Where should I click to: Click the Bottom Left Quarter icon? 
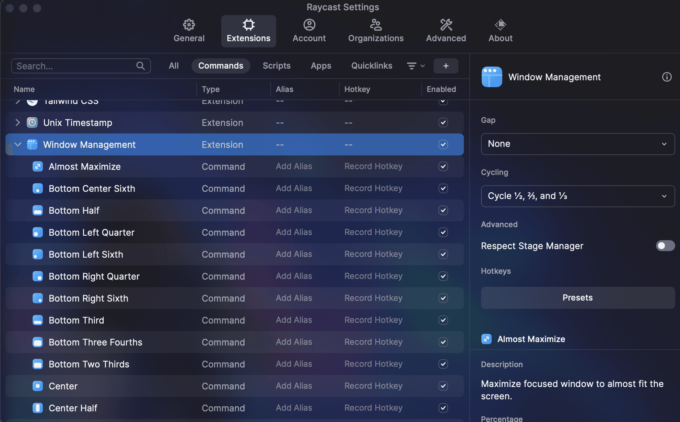(x=38, y=232)
